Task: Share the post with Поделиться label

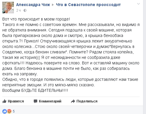Action: pos(87,101)
